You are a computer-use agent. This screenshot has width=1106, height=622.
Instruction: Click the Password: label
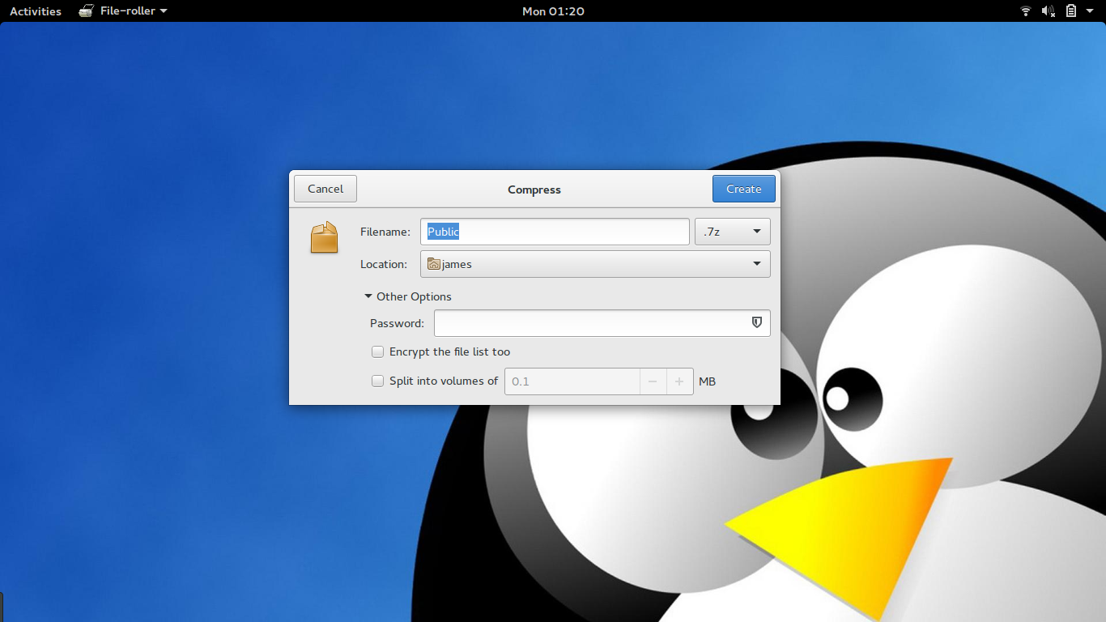point(397,323)
